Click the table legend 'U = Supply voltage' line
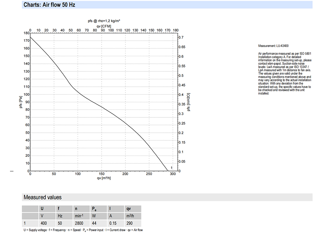This screenshot has height=239, width=329. pyautogui.click(x=83, y=230)
